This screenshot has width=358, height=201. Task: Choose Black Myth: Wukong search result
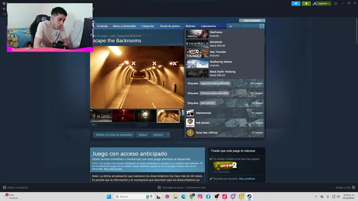tap(224, 73)
